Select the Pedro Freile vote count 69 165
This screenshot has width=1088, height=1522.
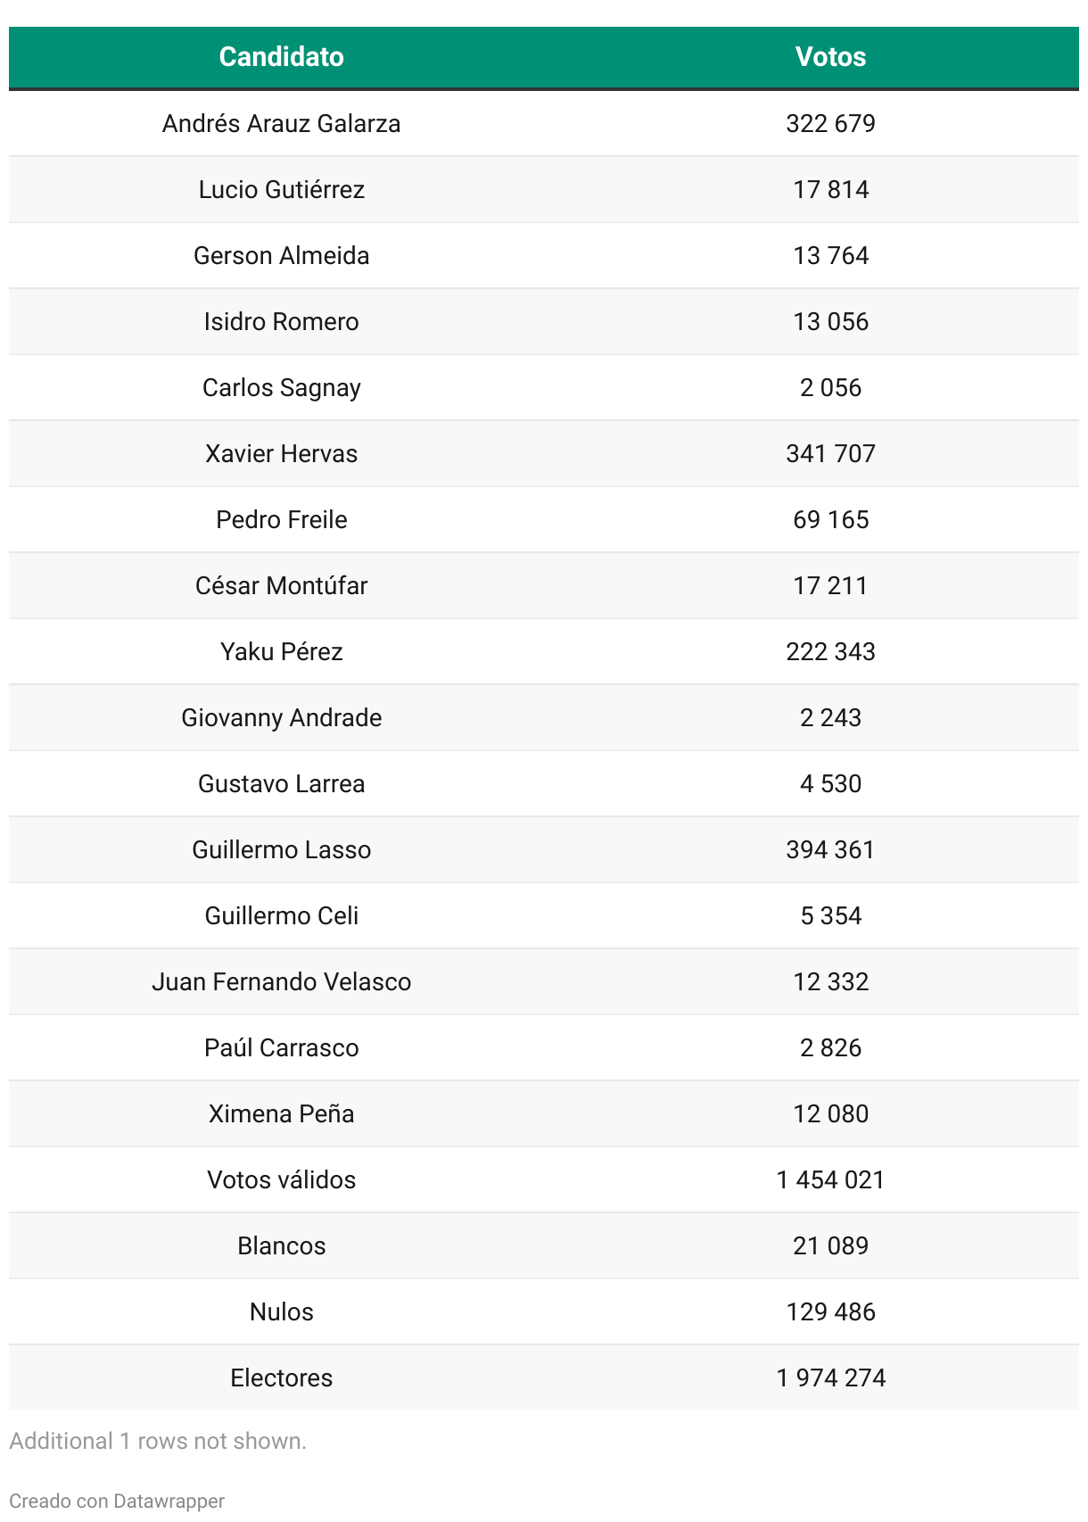[830, 519]
